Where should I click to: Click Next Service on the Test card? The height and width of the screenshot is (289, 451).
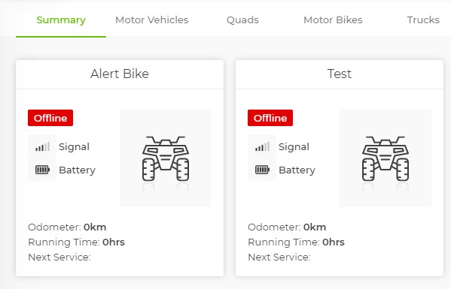[279, 257]
